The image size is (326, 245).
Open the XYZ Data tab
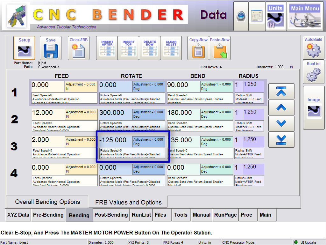18,215
